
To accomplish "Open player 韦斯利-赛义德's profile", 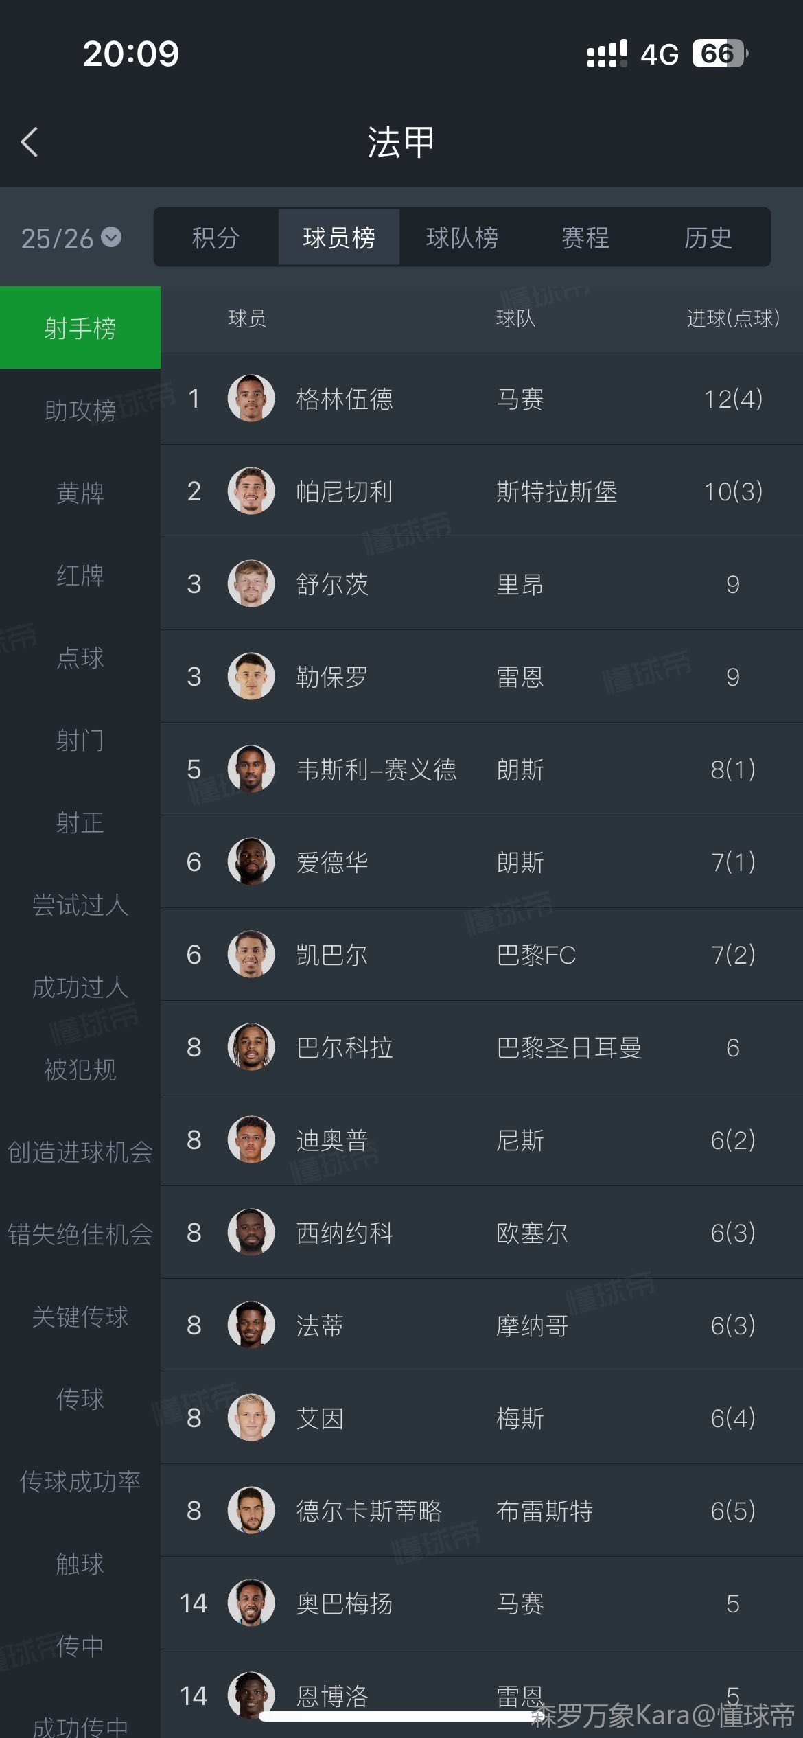I will coord(376,769).
